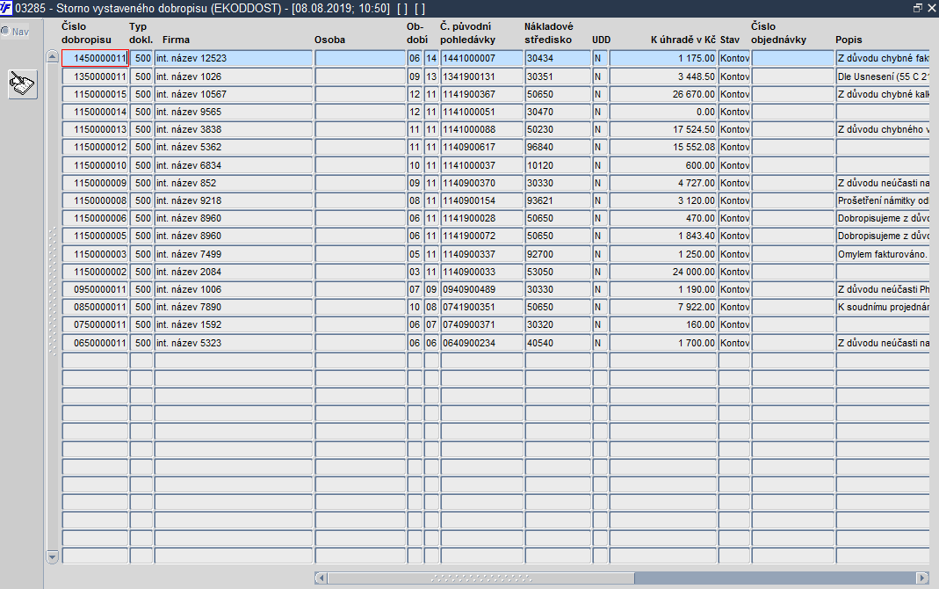The height and width of the screenshot is (589, 939).
Task: Click firm cell 'int. název 1026'
Action: [x=234, y=76]
